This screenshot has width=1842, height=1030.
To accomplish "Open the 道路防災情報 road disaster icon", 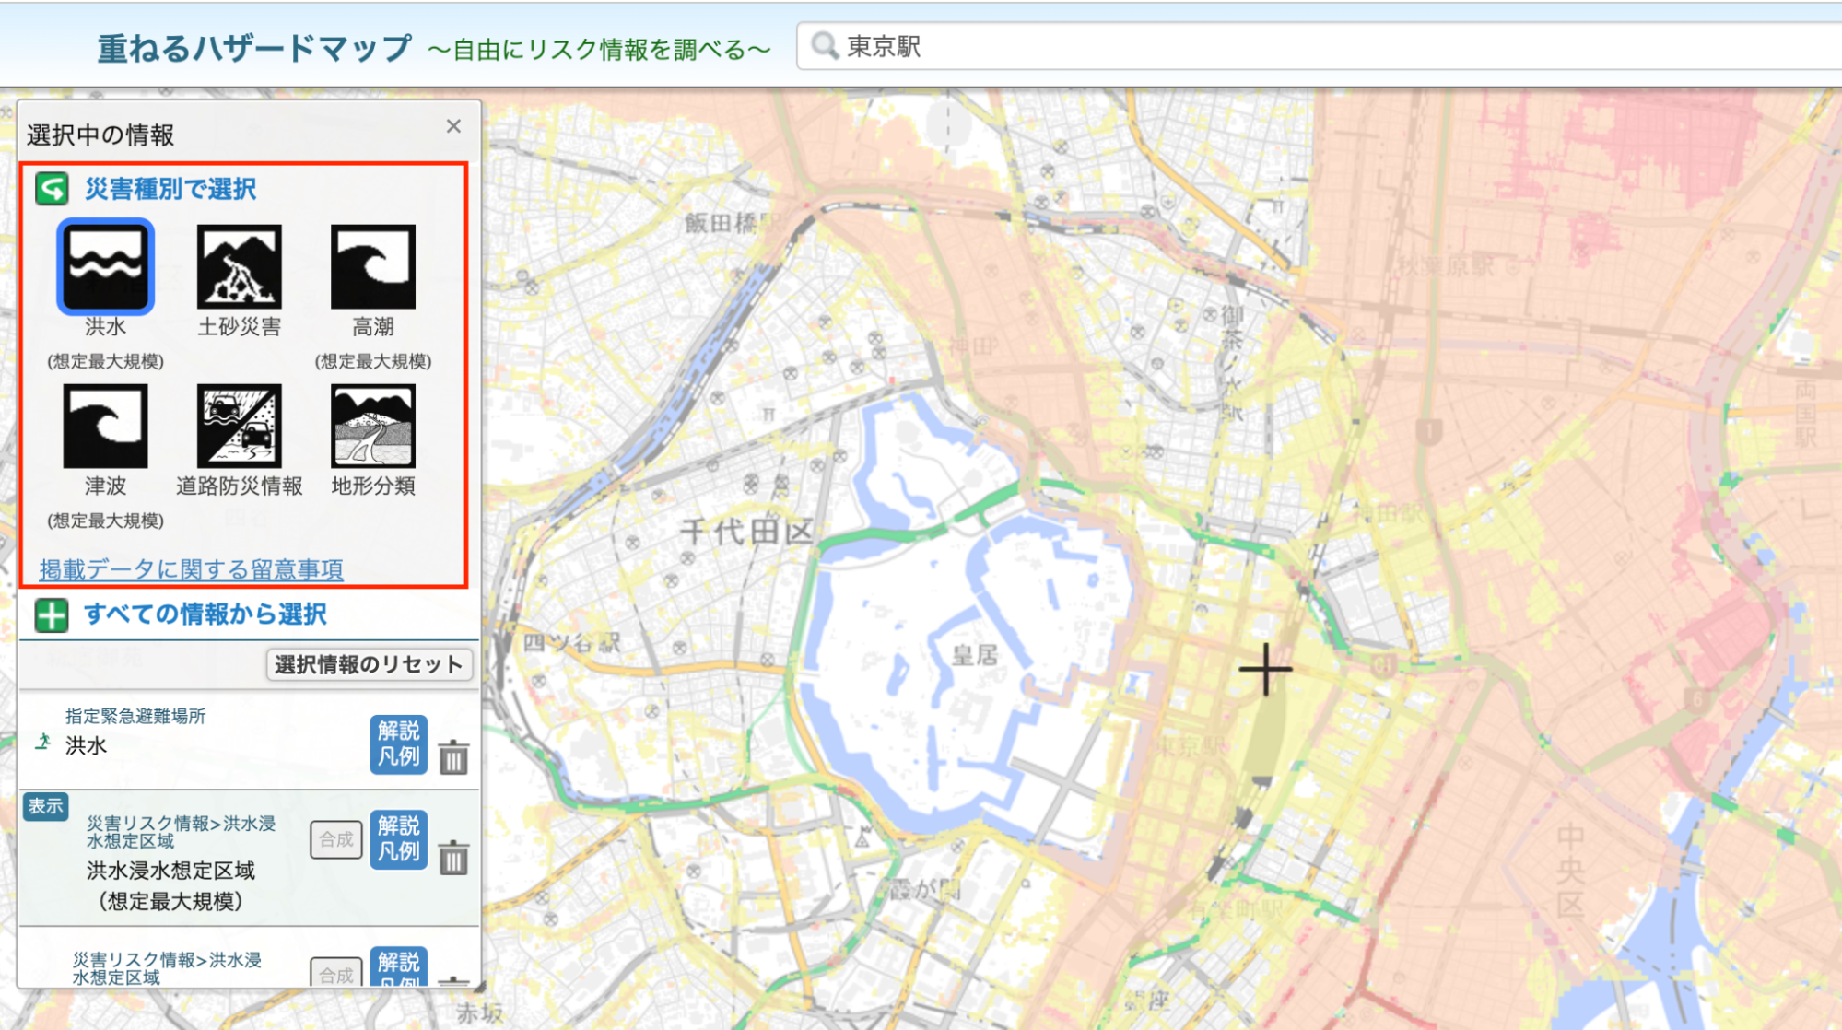I will tap(239, 427).
